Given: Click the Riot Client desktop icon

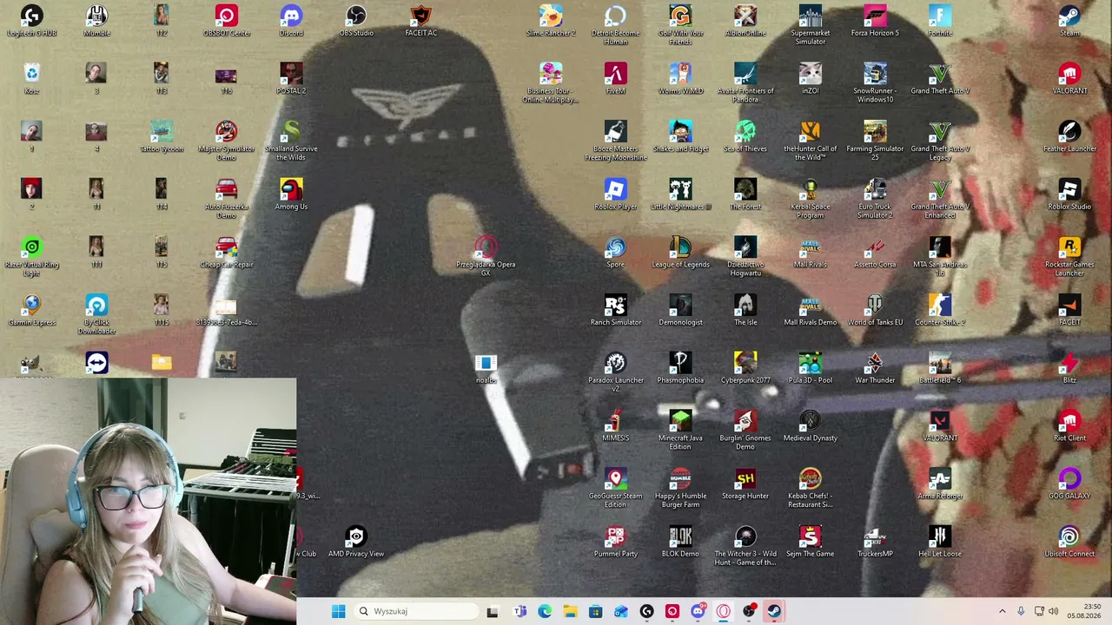Looking at the screenshot, I should point(1069,426).
